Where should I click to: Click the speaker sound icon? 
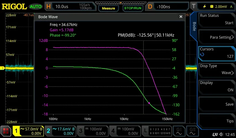[222, 134]
